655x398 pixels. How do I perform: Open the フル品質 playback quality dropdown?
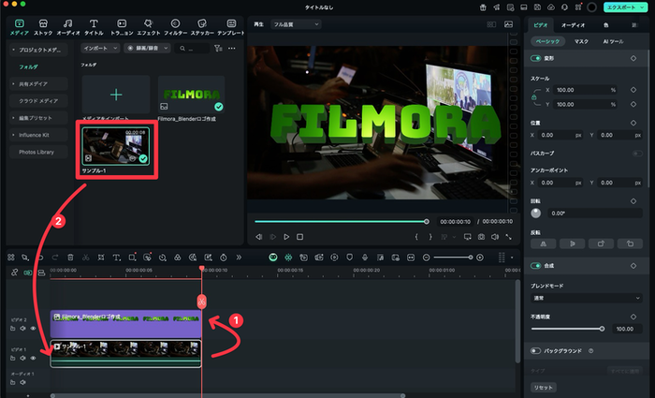tap(295, 24)
